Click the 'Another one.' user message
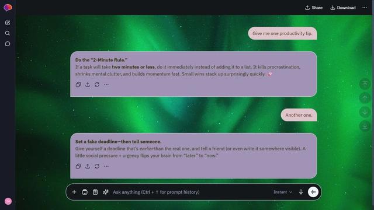The image size is (374, 210). click(x=299, y=115)
